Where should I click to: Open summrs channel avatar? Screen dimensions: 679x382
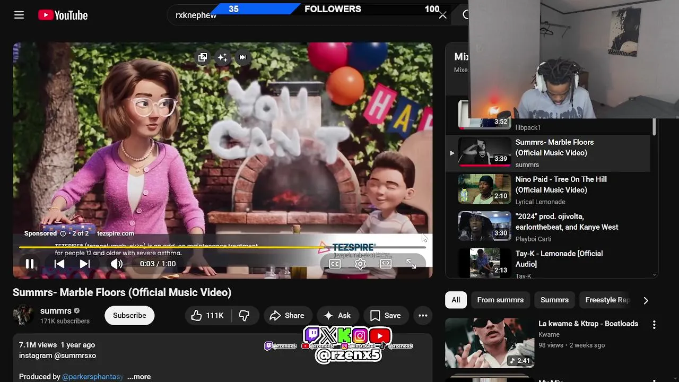tap(23, 315)
